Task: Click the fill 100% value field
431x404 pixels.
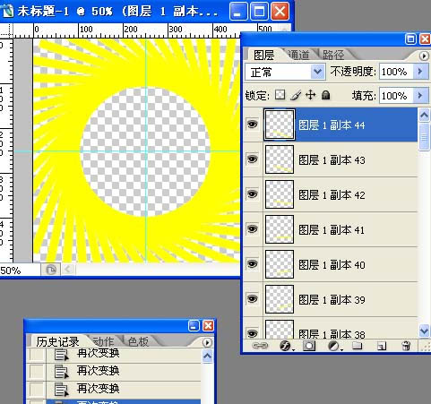Action: click(396, 96)
